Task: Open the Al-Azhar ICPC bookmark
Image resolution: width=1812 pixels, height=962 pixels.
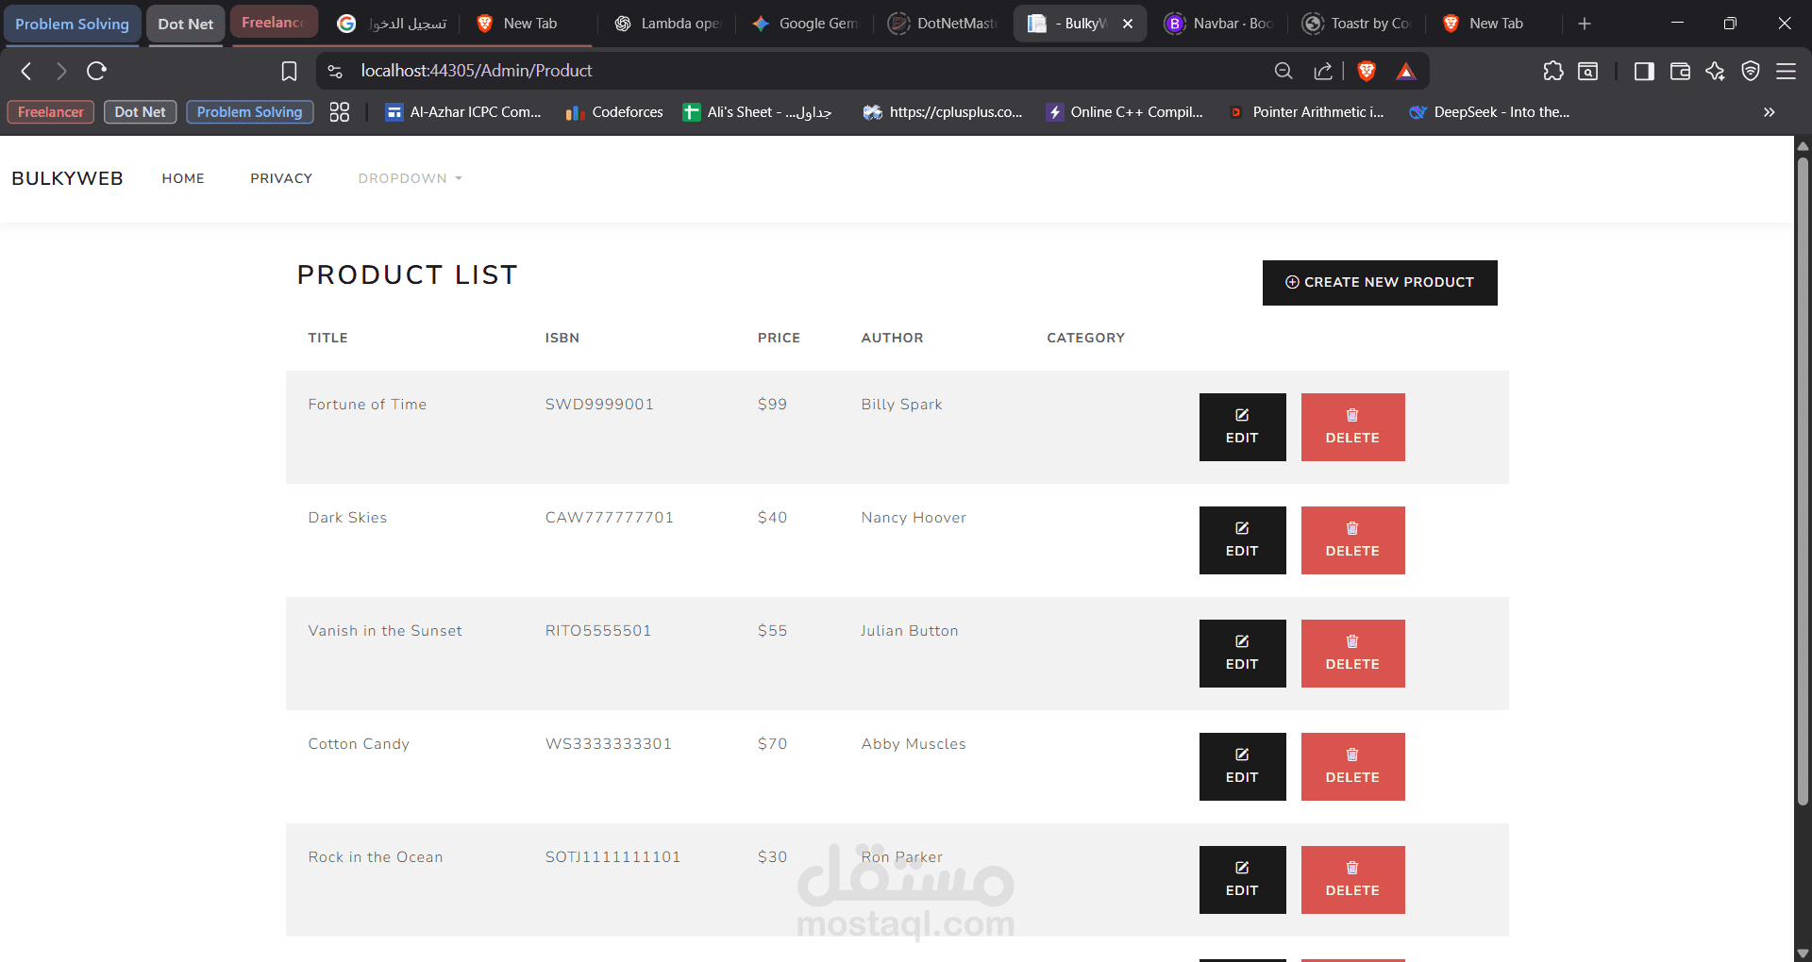Action: tap(463, 112)
